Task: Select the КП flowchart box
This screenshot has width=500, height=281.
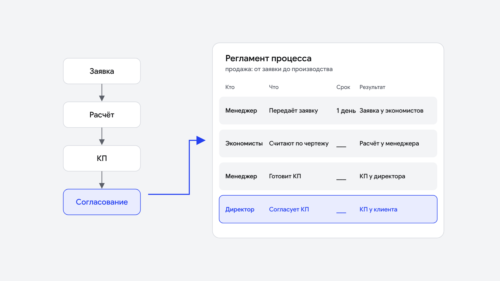Action: click(x=102, y=158)
